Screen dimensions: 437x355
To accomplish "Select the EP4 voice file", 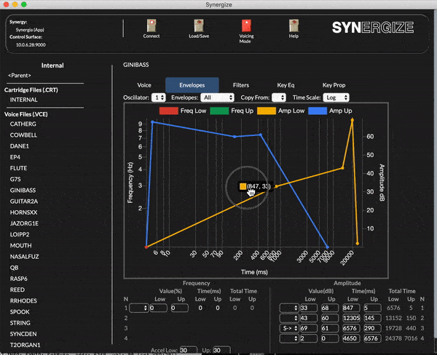I will pos(15,157).
